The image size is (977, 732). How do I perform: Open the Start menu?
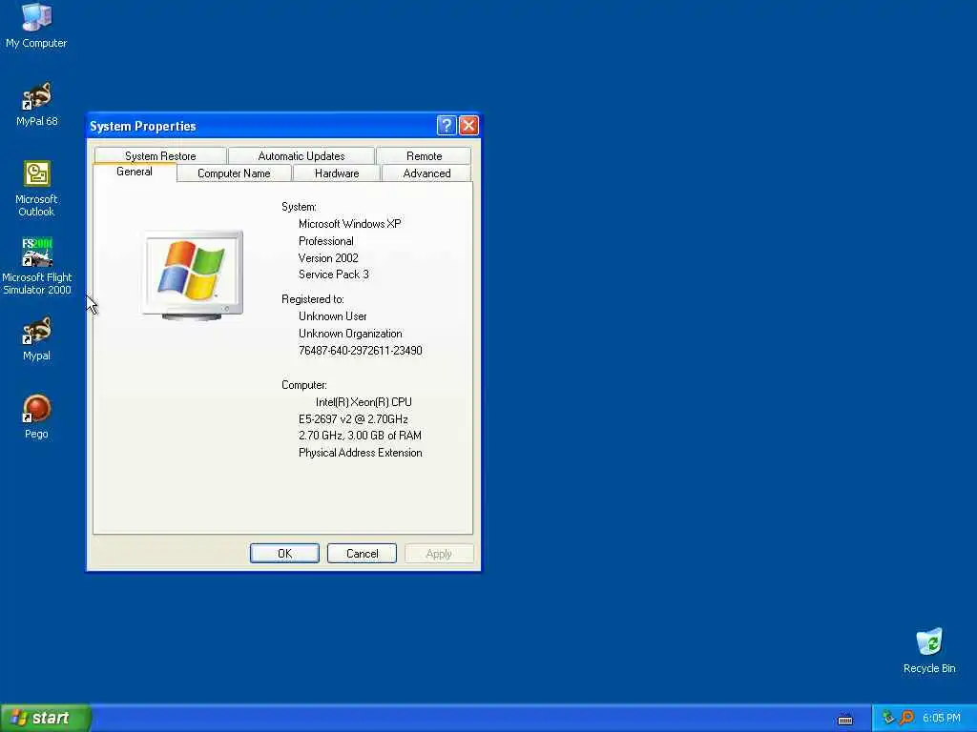coord(46,718)
